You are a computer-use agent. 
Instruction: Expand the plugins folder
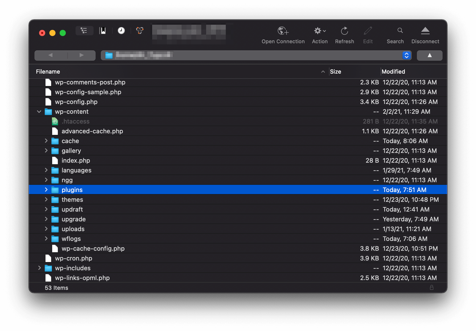click(46, 190)
